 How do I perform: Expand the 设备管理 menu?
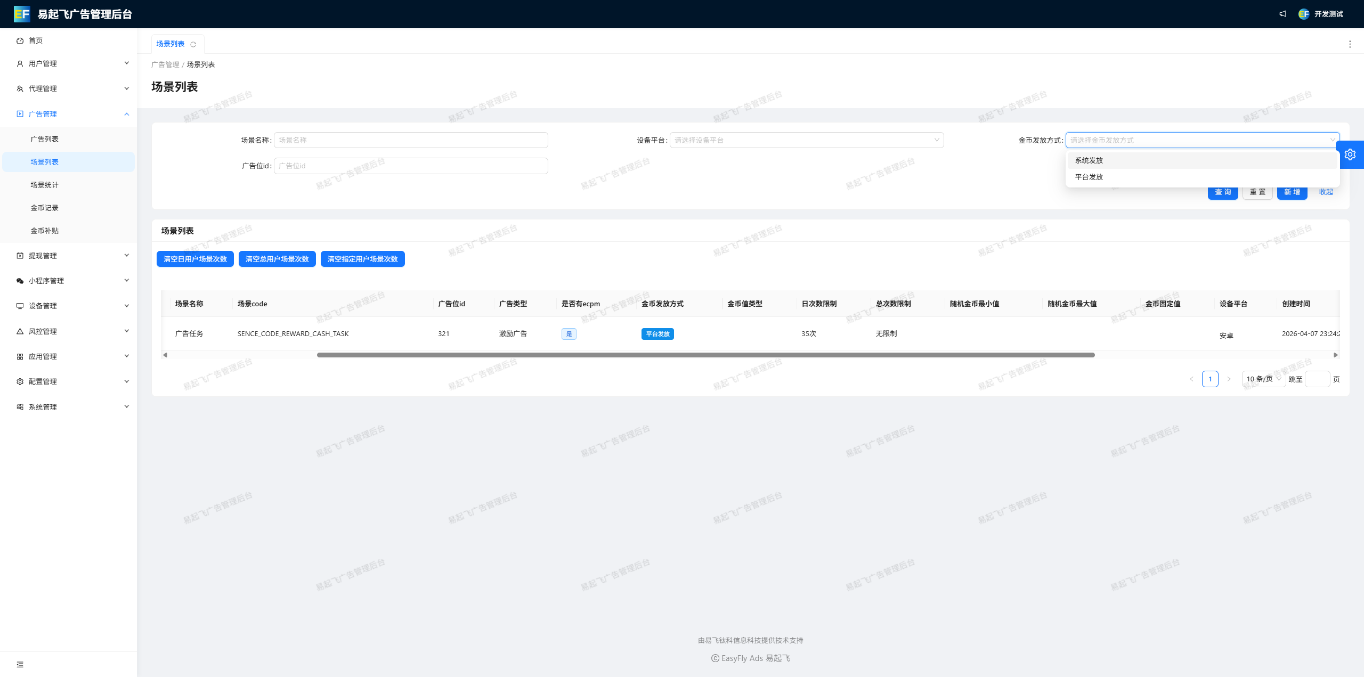(68, 306)
